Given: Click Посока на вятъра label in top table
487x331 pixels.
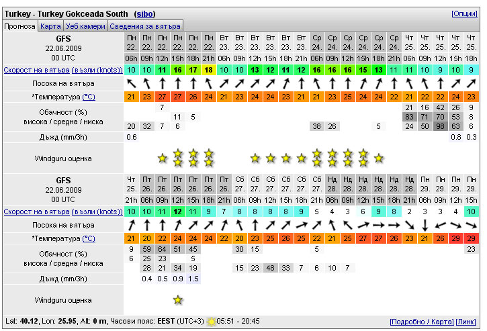Looking at the screenshot, I should 63,83.
